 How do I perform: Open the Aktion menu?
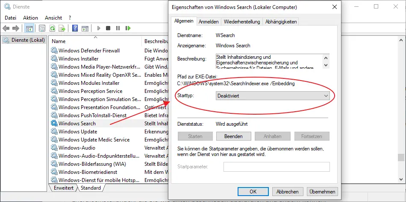[30, 18]
